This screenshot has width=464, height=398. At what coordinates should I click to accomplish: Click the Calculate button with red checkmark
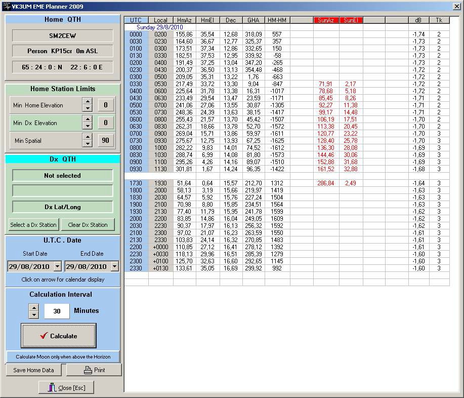point(59,336)
